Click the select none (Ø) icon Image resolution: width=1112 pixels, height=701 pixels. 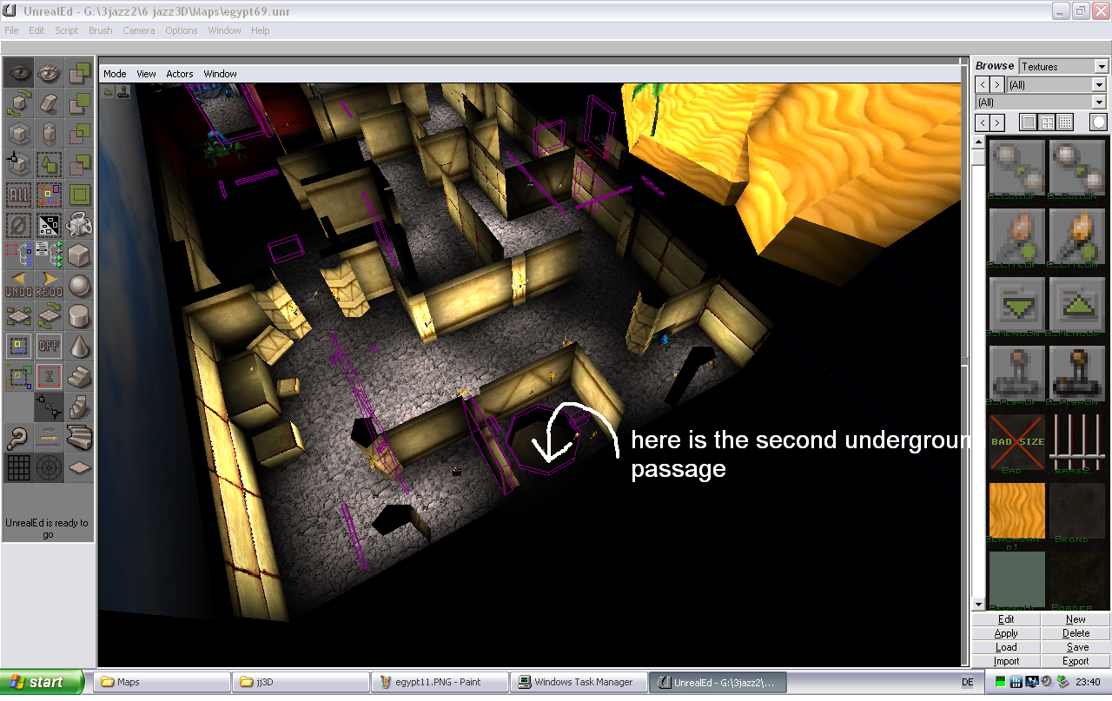(x=19, y=224)
